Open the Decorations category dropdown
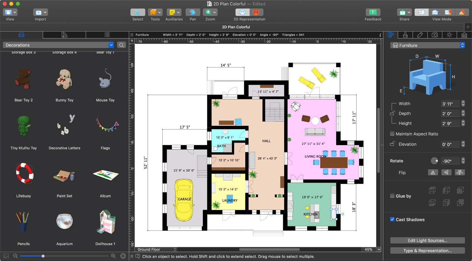The image size is (472, 261). pyautogui.click(x=111, y=45)
